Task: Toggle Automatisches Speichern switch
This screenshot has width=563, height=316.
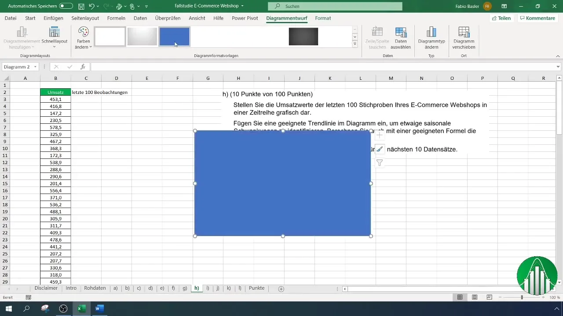Action: tap(66, 6)
